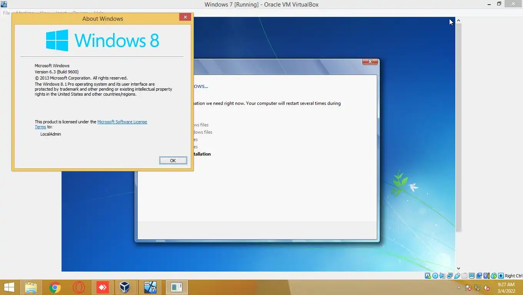Click OK in the About Windows dialog
The height and width of the screenshot is (295, 523).
173,161
